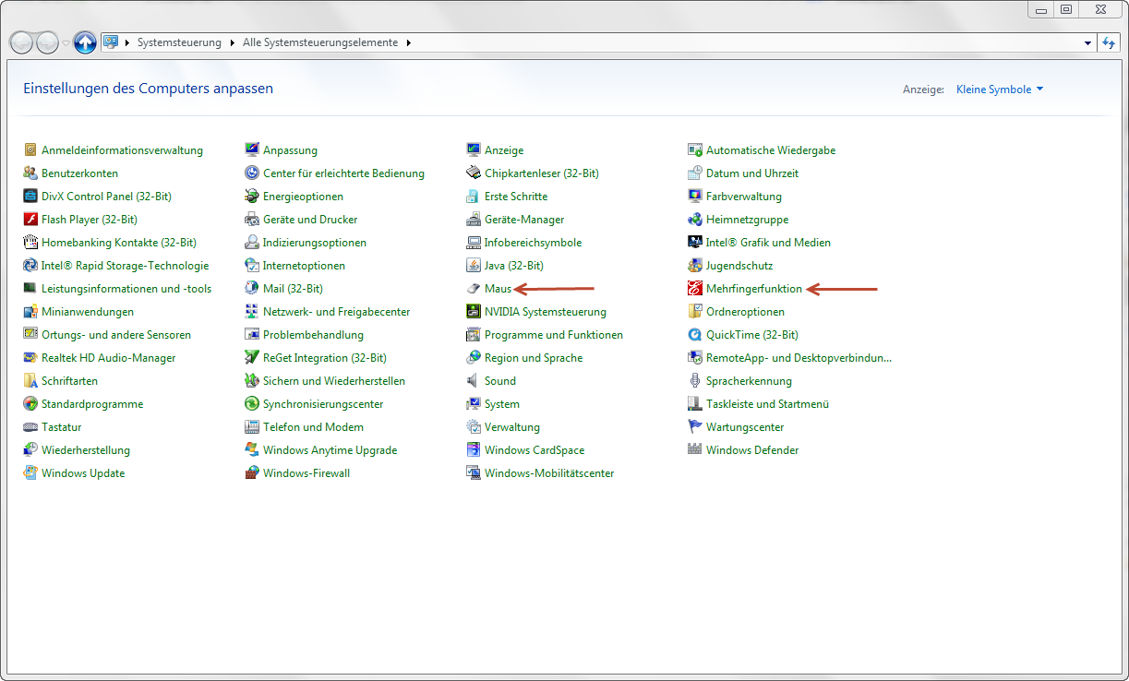Screen dimensions: 1129x681
Task: Click the Anmeldeinformationsverwaltung safe icon
Action: (x=30, y=150)
